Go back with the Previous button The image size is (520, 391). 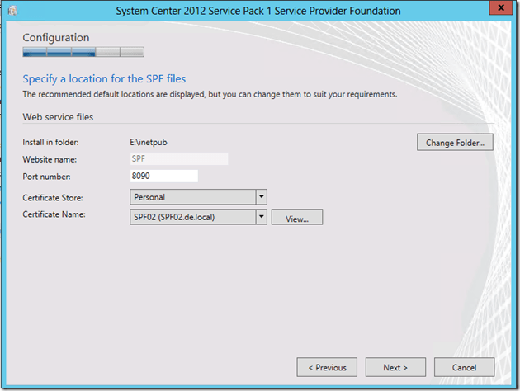pyautogui.click(x=327, y=367)
